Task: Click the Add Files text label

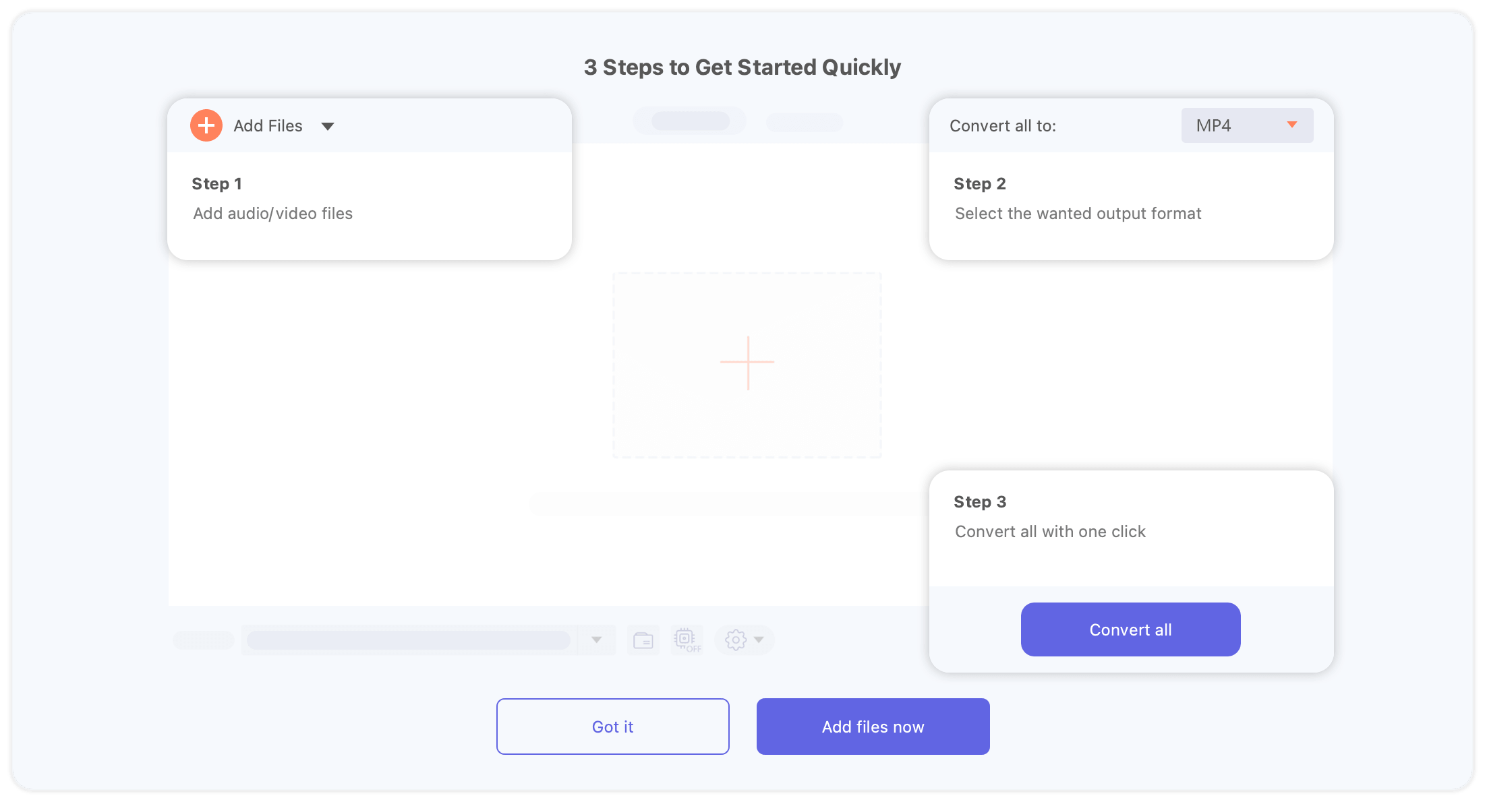Action: point(268,126)
